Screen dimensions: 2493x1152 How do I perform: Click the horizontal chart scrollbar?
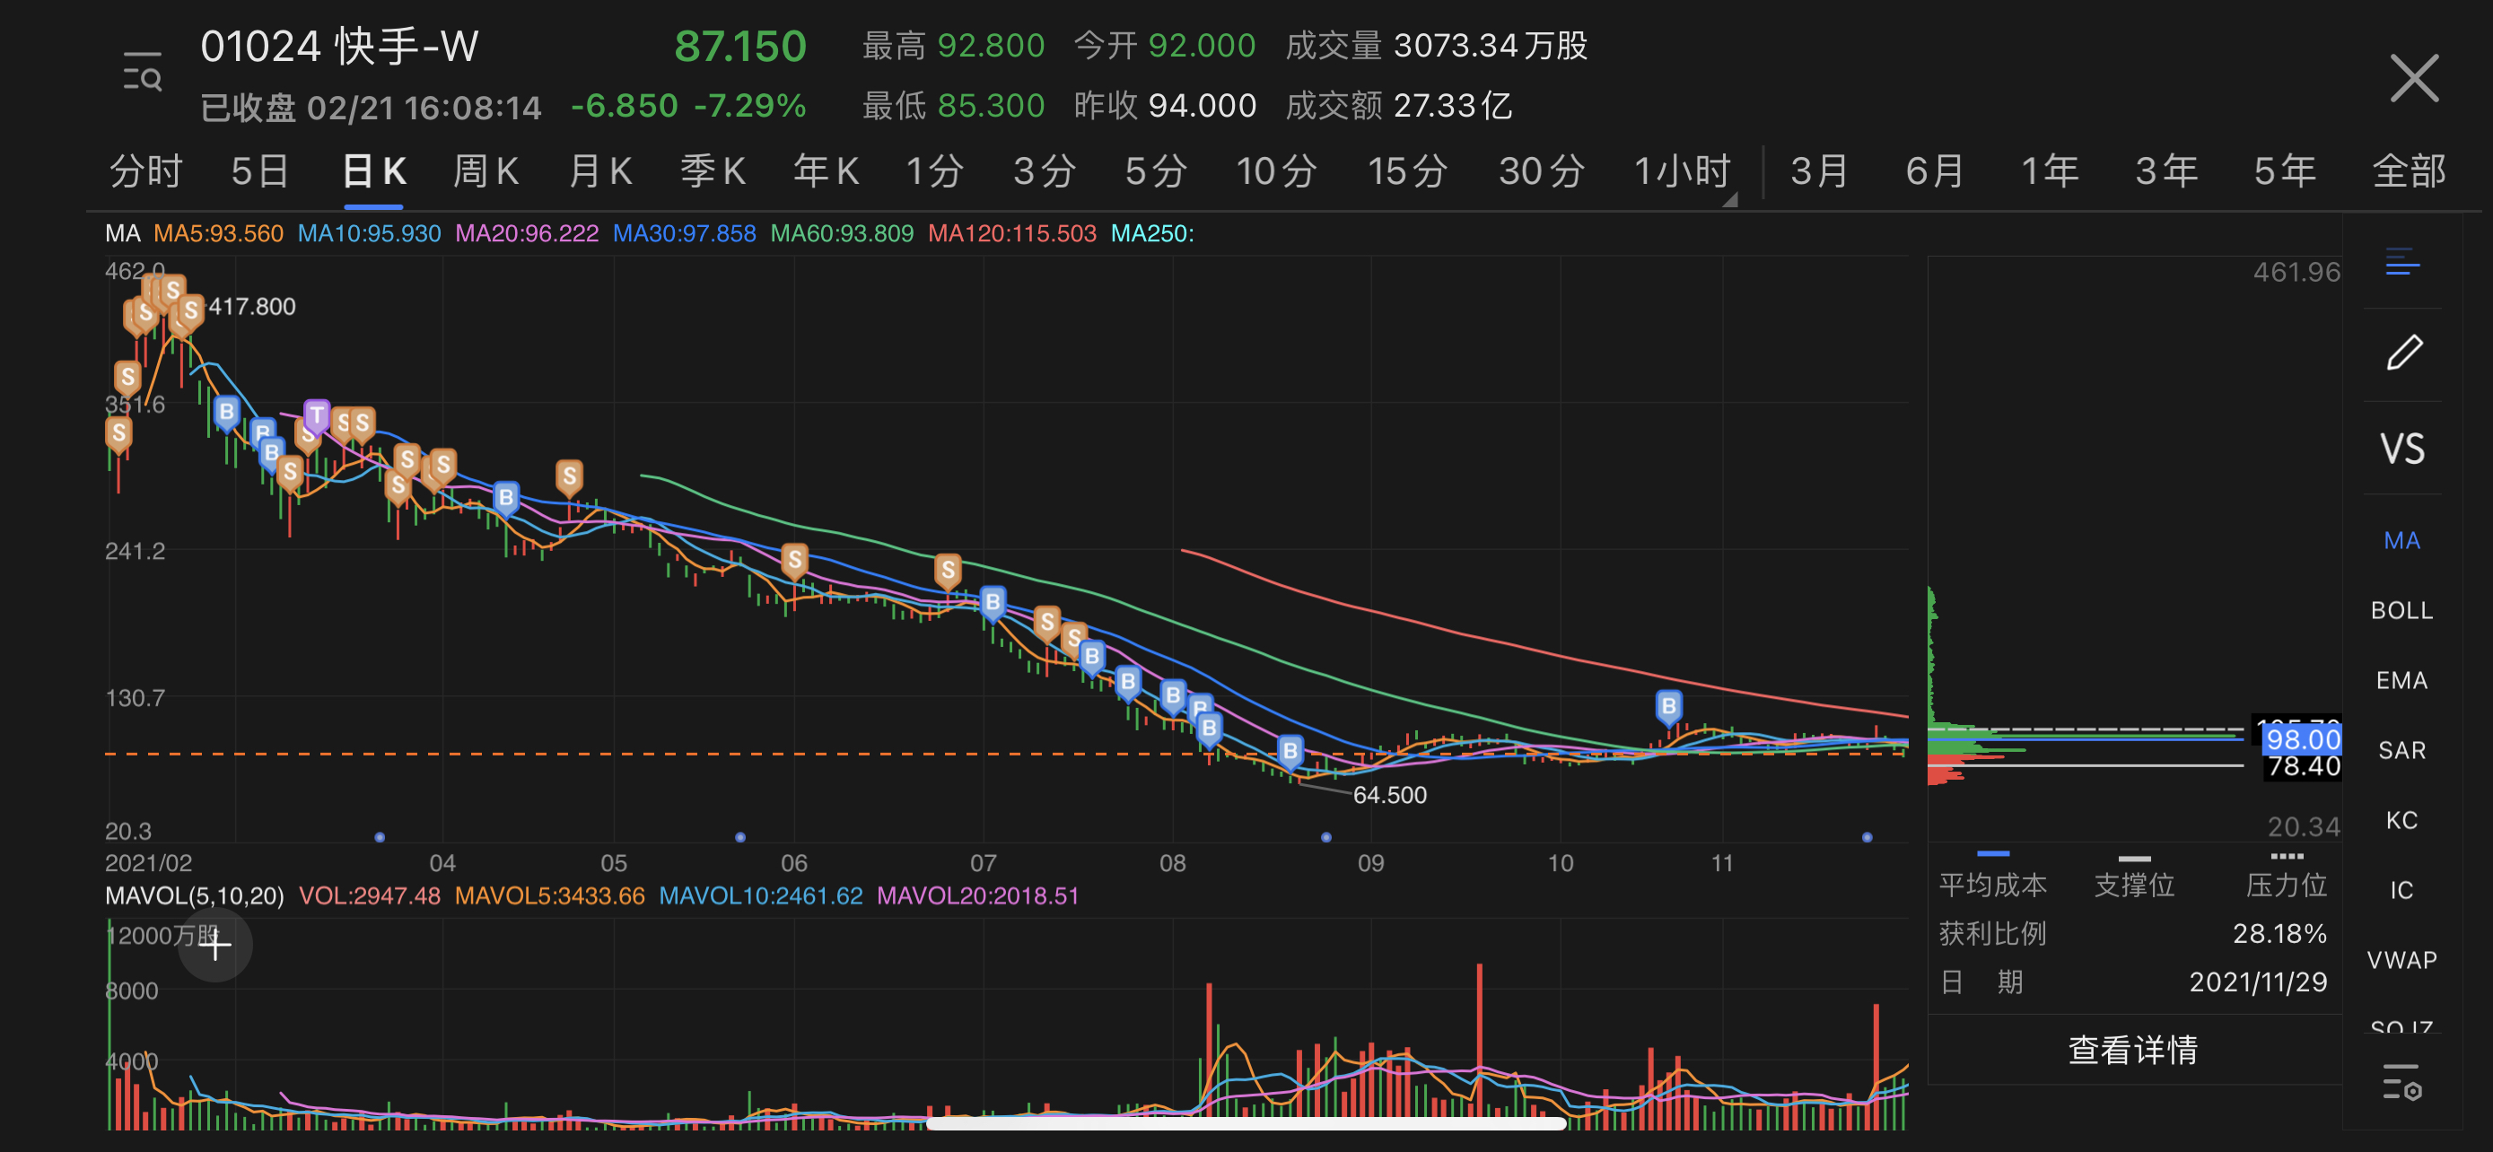click(1246, 1123)
